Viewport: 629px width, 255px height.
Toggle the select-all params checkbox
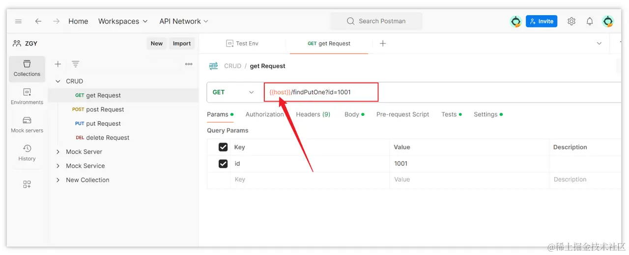pyautogui.click(x=223, y=147)
